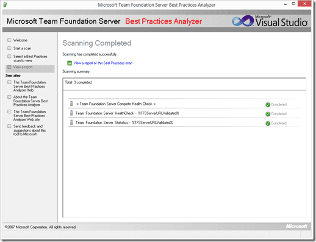The image size is (316, 242).
Task: Click the green check icon on Complete Health Check row
Action: (268, 105)
